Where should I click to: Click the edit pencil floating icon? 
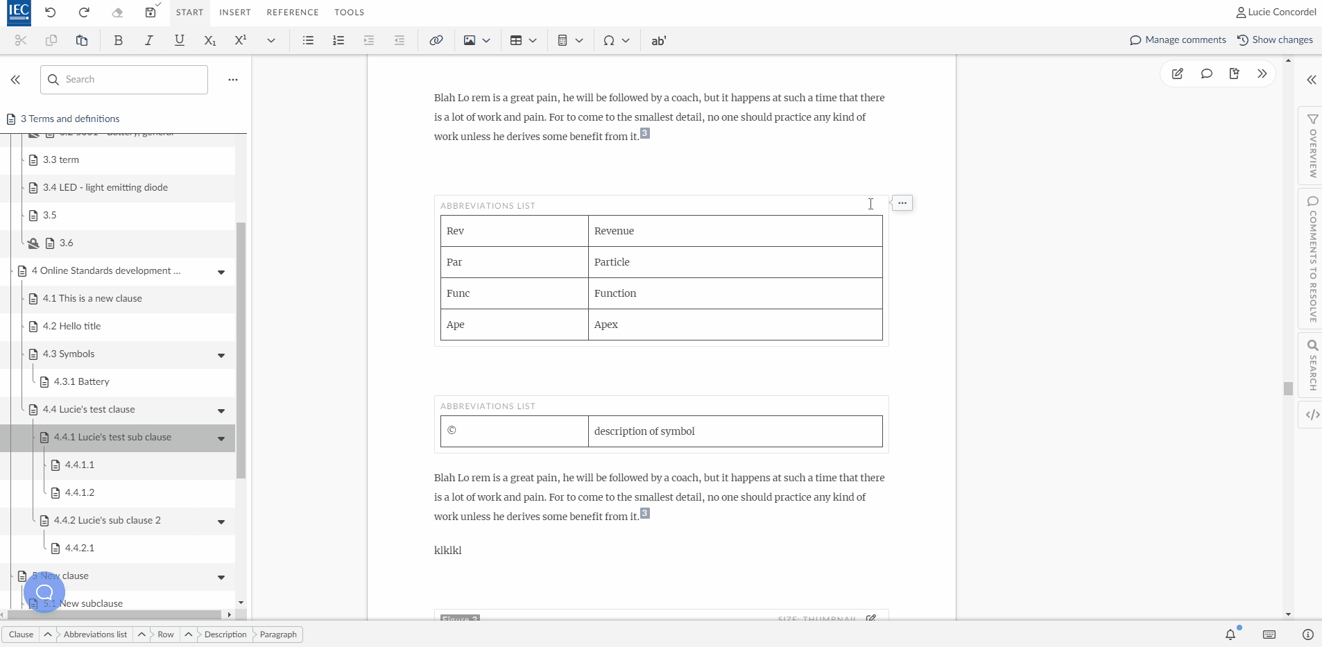pyautogui.click(x=1178, y=74)
